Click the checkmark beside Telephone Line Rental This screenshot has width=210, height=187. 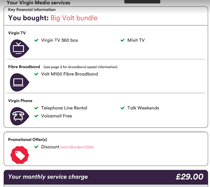[36, 108]
